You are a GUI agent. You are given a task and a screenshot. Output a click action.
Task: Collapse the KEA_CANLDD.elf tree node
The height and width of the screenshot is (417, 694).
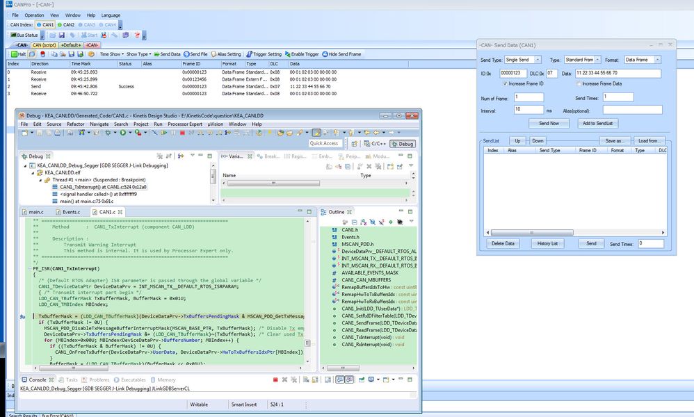pyautogui.click(x=33, y=173)
